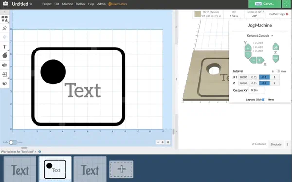
Task: Reset canvas view with home icon
Action: [x=168, y=142]
